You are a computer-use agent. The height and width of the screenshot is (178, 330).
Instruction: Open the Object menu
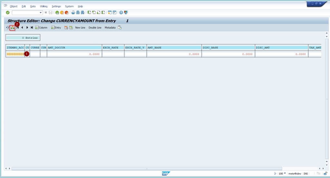[14, 6]
